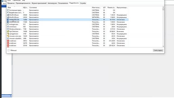Click PID value 24324
174x98 pixels.
click(x=25, y=17)
